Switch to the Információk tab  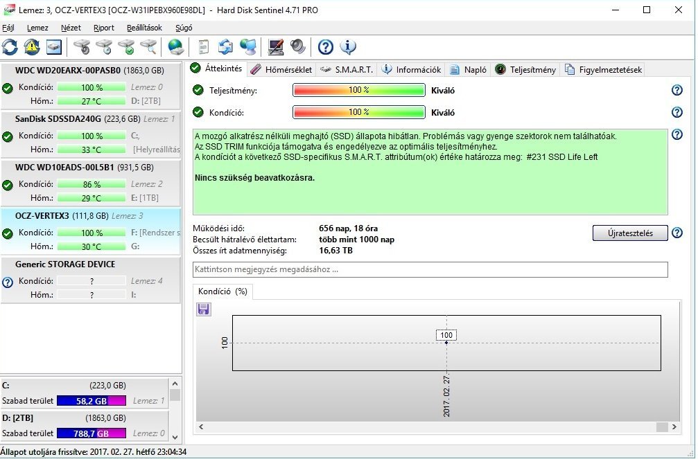pyautogui.click(x=411, y=70)
